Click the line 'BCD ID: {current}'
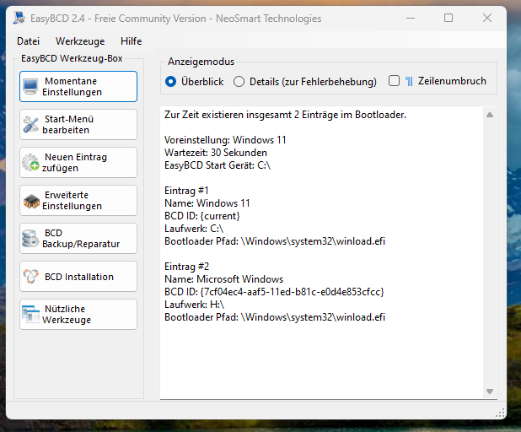 point(202,216)
